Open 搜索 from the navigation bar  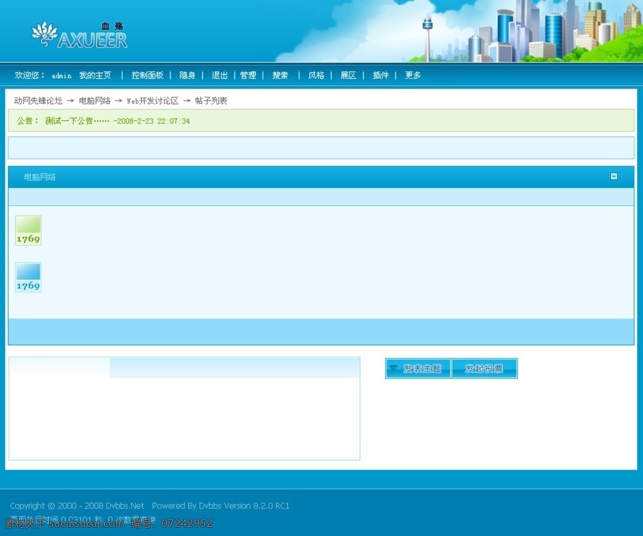[x=280, y=76]
